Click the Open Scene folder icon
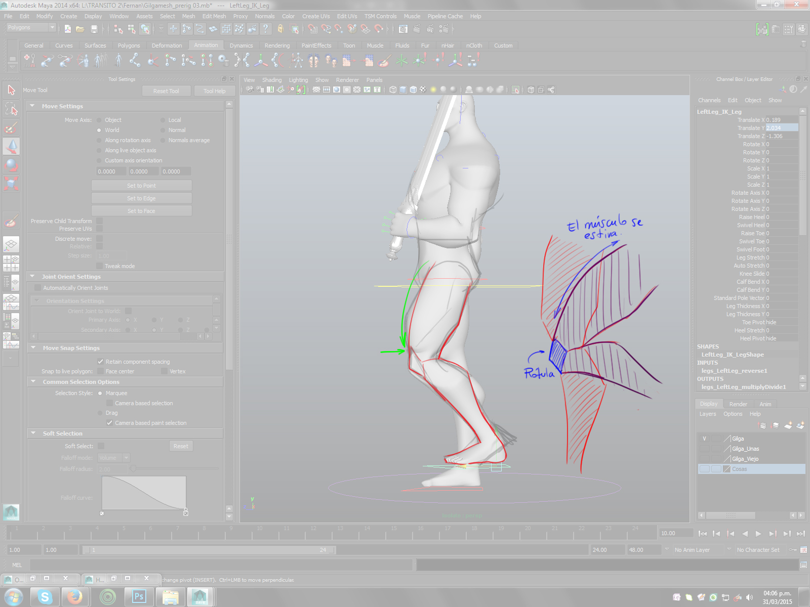 click(80, 29)
